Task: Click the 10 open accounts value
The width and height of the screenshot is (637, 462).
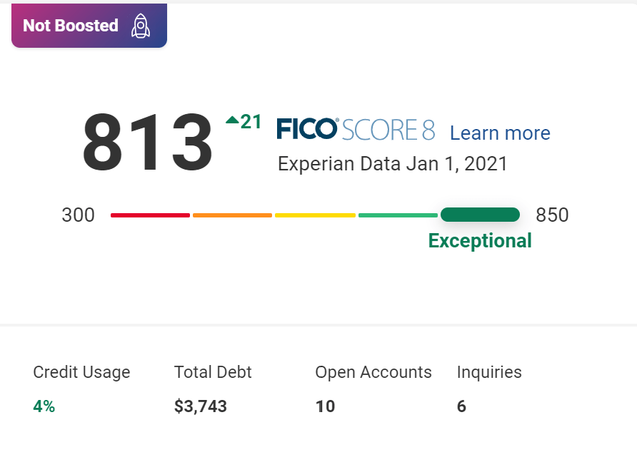Action: pyautogui.click(x=325, y=406)
